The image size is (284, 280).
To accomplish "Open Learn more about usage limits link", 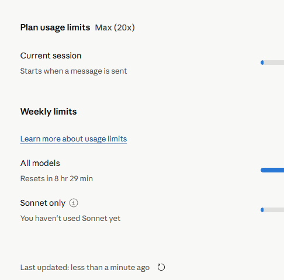I will tap(74, 139).
